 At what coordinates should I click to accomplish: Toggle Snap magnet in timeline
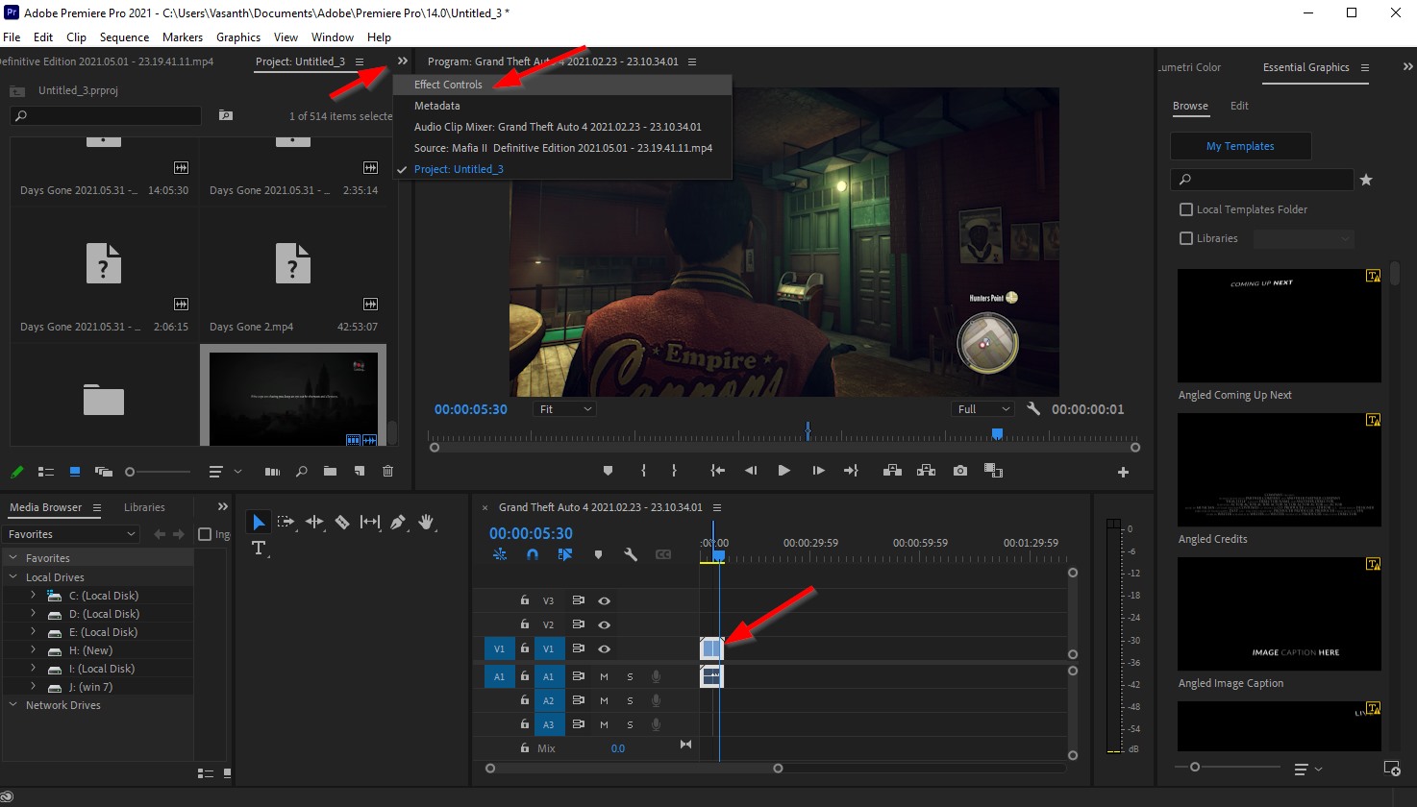[x=533, y=554]
